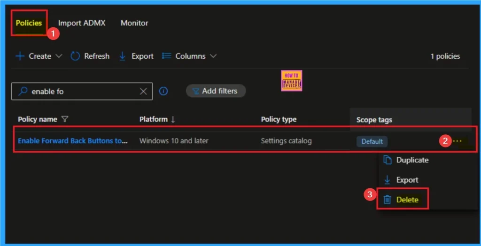Click the Columns list icon
The width and height of the screenshot is (481, 246).
click(x=166, y=56)
